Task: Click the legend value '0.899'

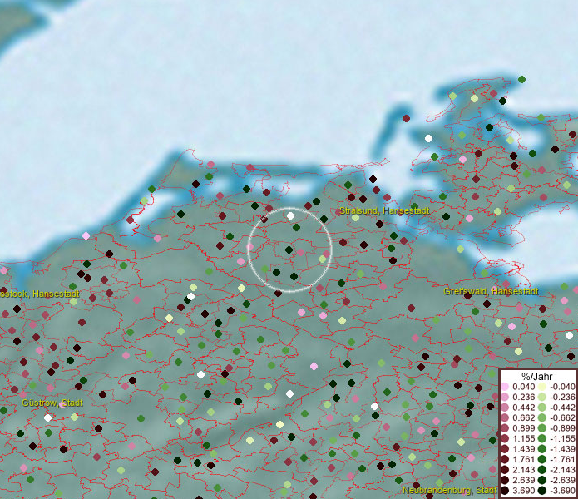Action: tap(523, 428)
